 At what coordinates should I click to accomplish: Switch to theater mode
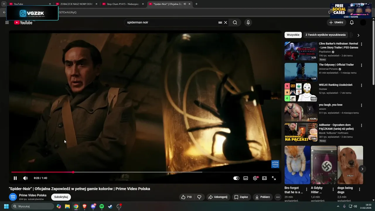[x=265, y=178]
